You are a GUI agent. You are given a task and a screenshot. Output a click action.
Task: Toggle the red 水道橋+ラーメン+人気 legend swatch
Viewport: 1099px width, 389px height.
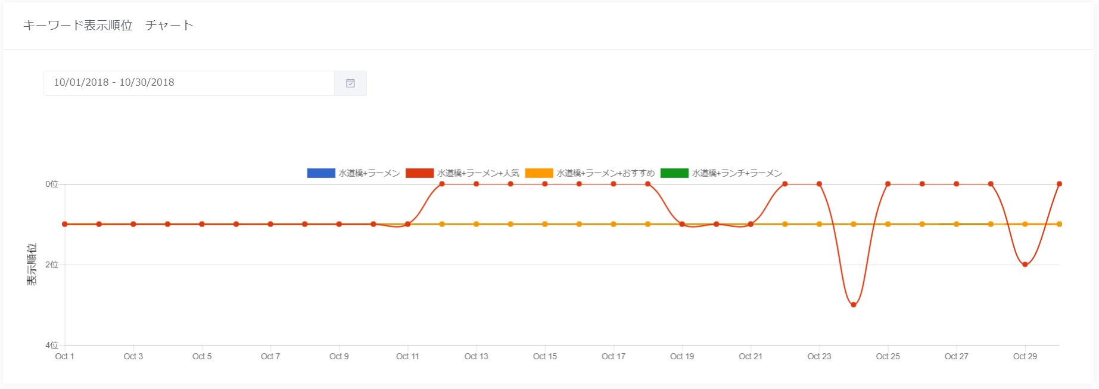(x=419, y=173)
